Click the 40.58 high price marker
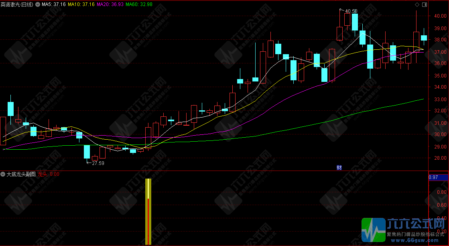The height and width of the screenshot is (246, 449). [351, 11]
